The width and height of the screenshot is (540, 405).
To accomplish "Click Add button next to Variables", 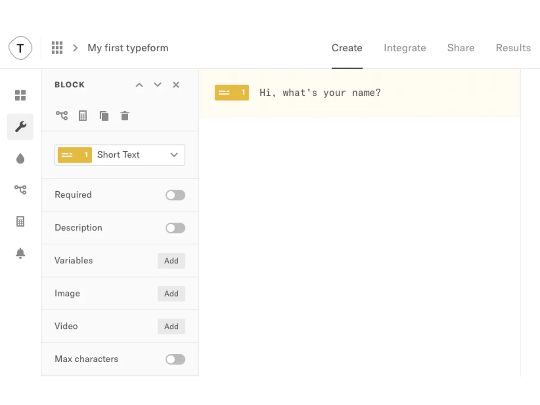I will pos(171,261).
